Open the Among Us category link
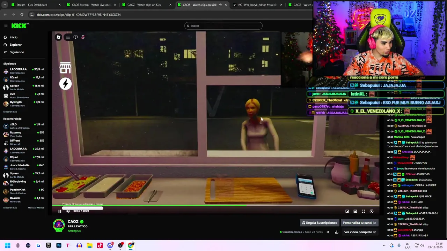 (74, 231)
